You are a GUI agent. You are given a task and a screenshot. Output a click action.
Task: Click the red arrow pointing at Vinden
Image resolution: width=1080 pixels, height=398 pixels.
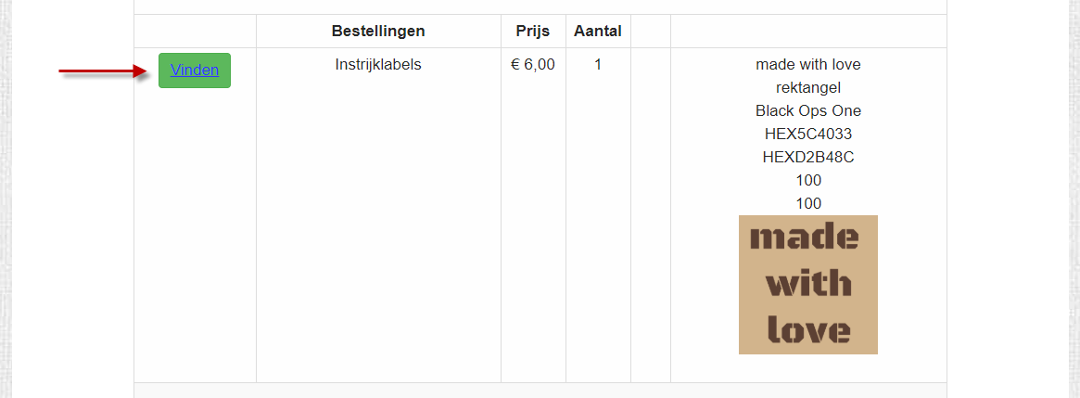[x=104, y=71]
